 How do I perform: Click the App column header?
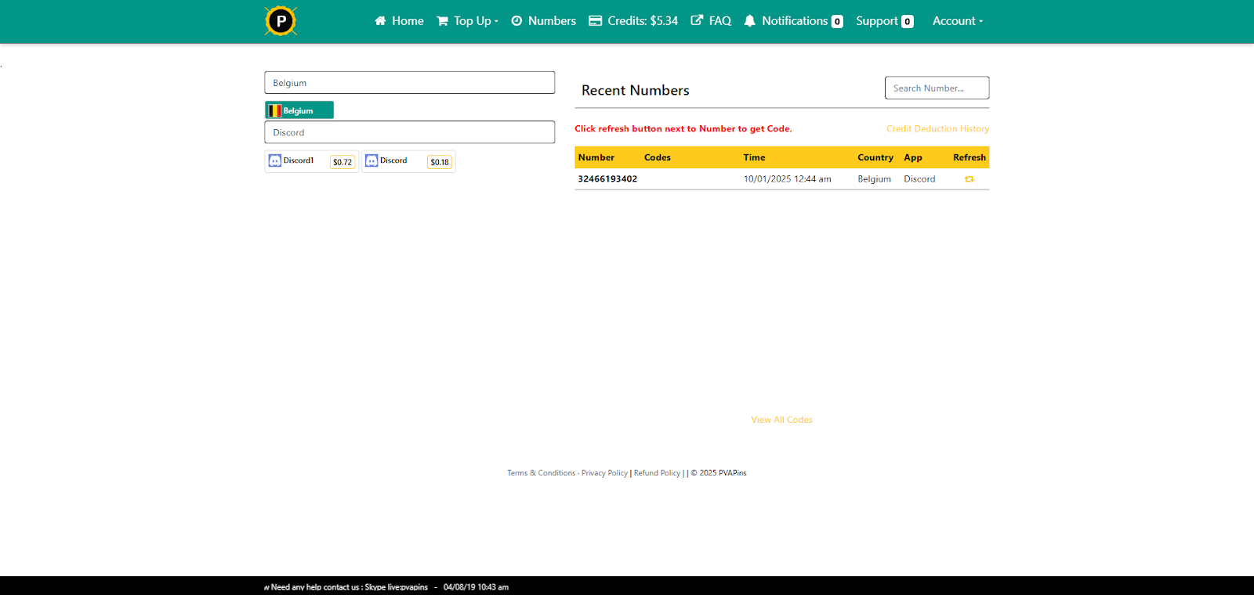coord(913,157)
